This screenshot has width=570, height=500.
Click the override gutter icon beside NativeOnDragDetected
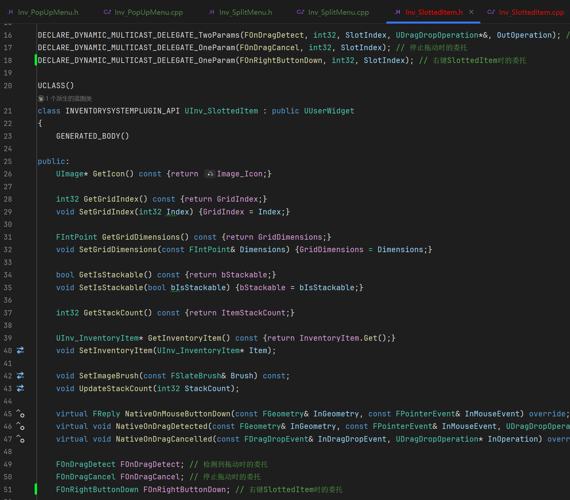(20, 426)
